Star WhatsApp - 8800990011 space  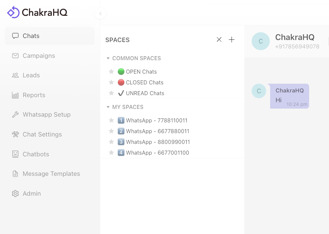pos(111,142)
